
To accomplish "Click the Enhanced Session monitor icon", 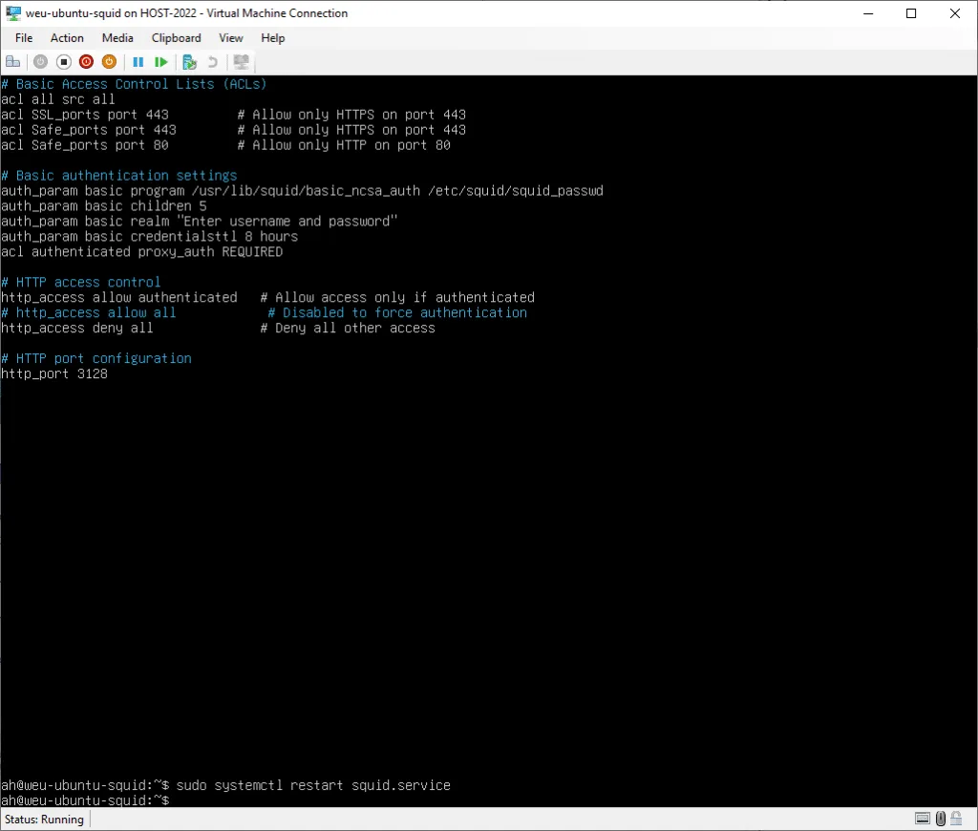I will [x=242, y=62].
